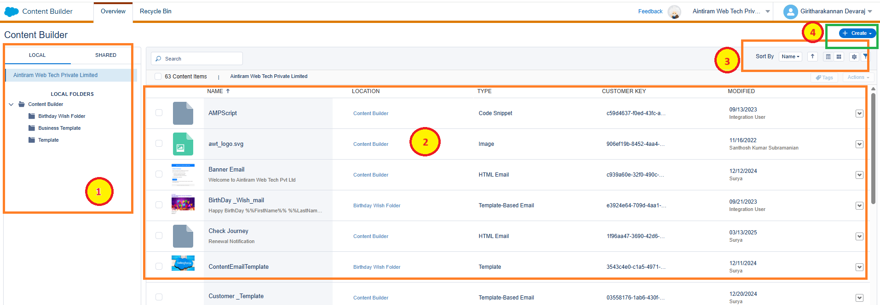Viewport: 880px width, 305px height.
Task: Check the Banner Email row checkbox
Action: coord(159,174)
